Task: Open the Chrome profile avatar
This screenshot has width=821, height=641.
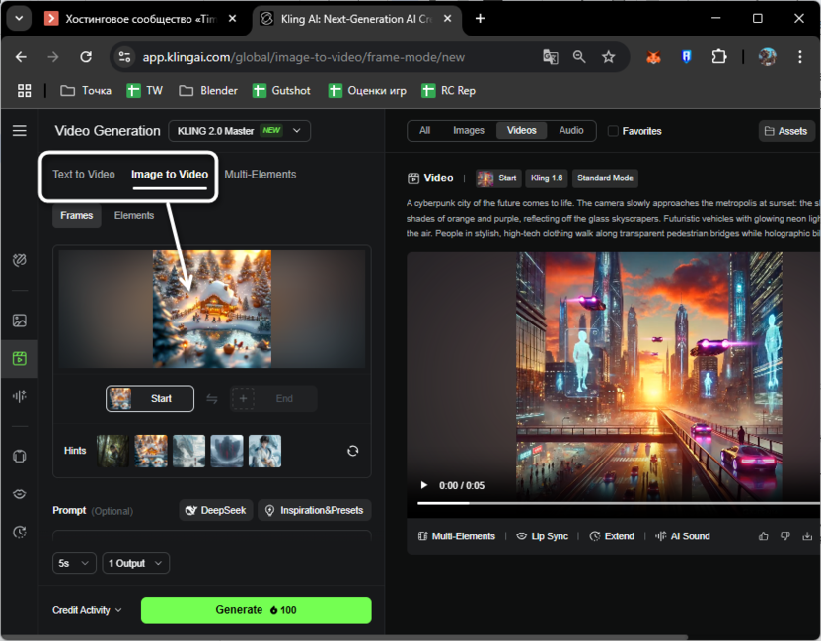Action: pyautogui.click(x=767, y=57)
